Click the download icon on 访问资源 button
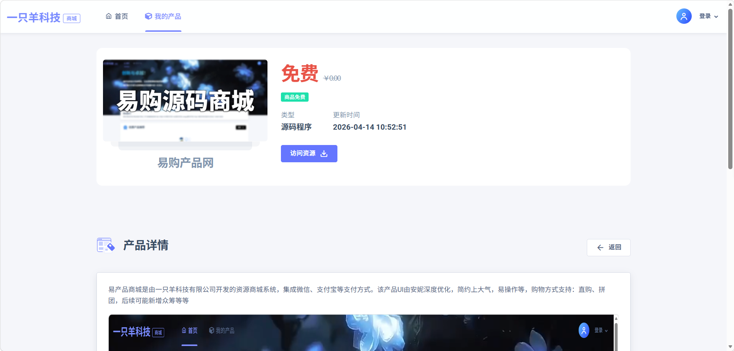 click(x=324, y=153)
